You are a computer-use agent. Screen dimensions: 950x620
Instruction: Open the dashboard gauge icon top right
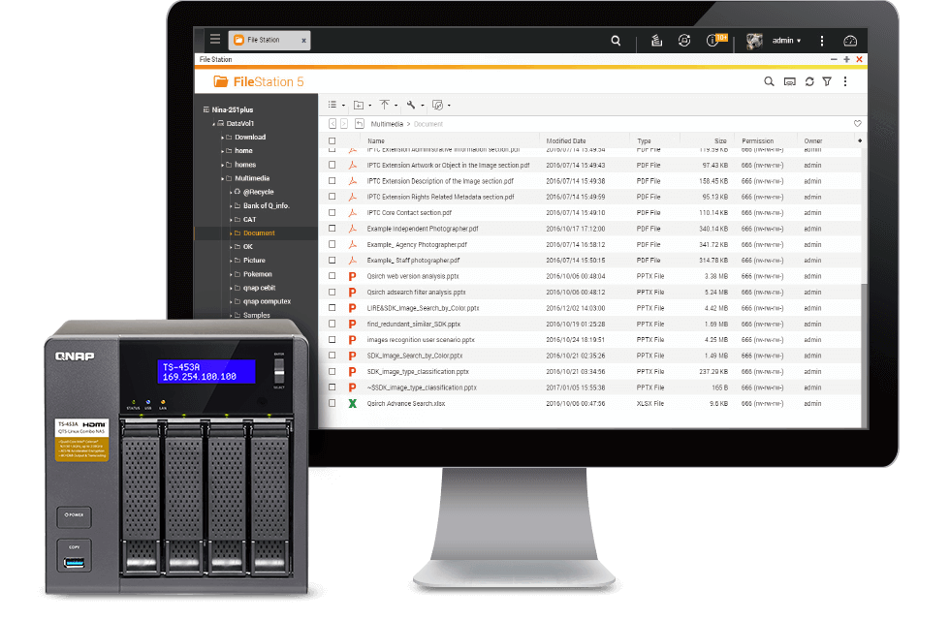tap(850, 41)
